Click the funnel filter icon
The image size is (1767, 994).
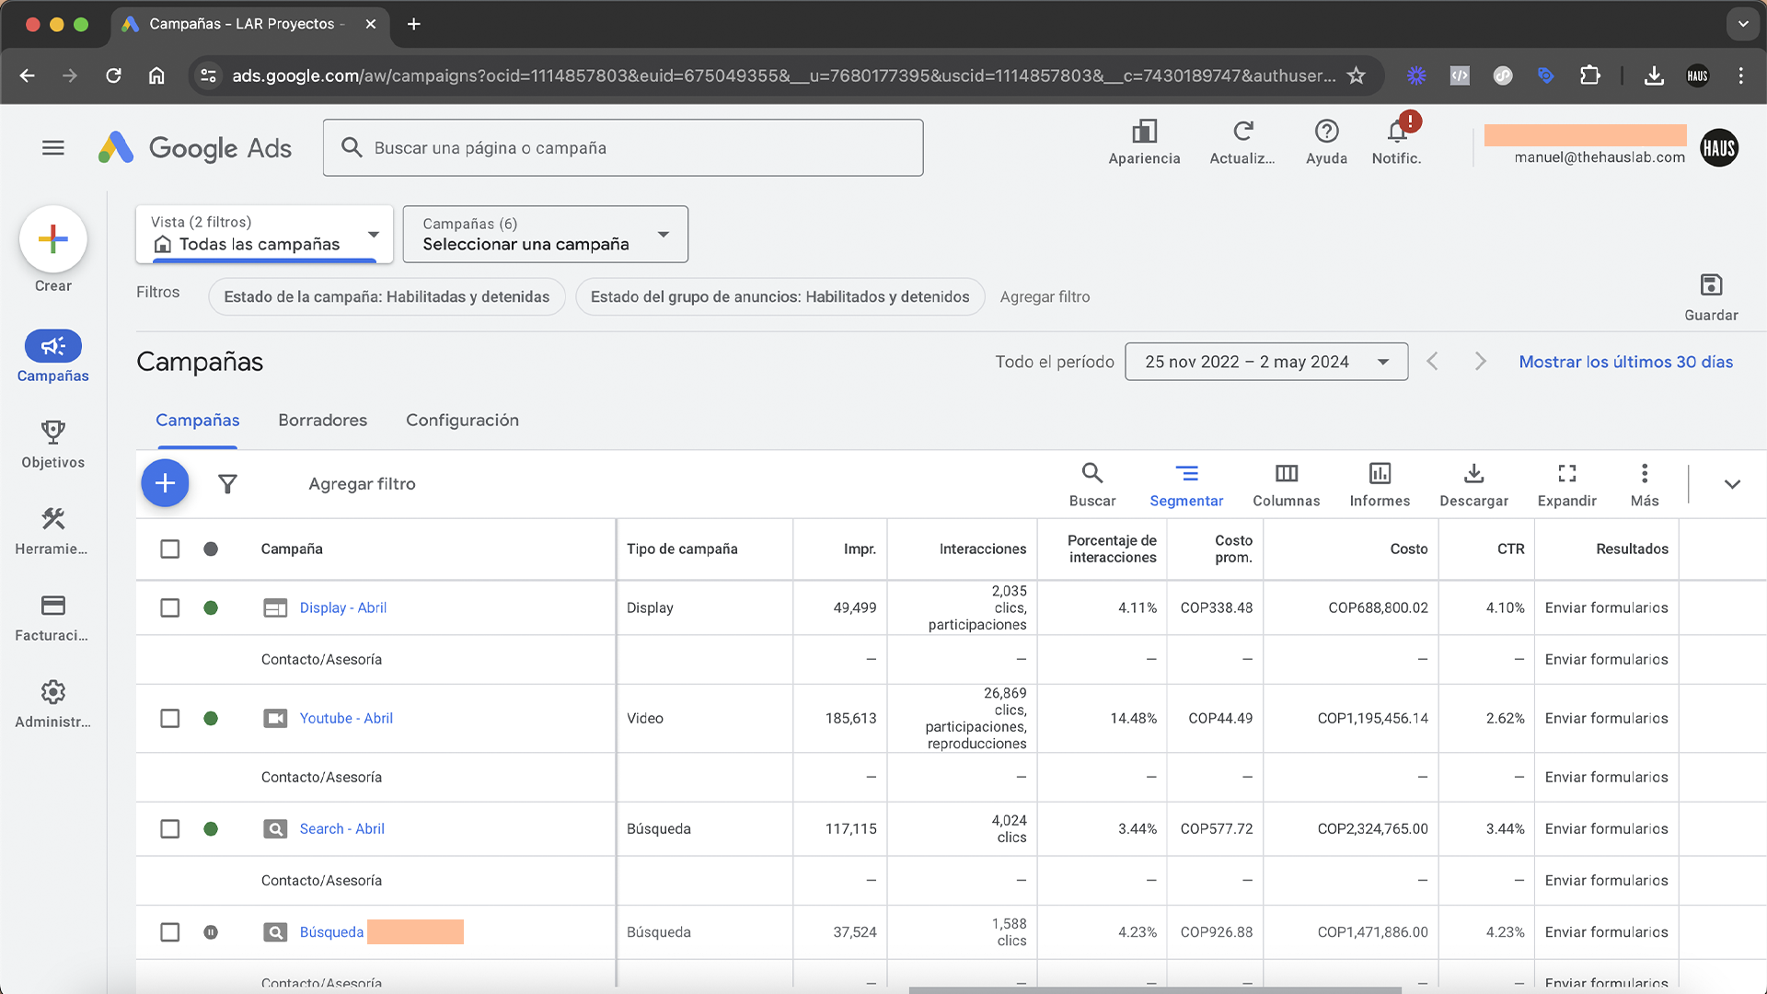click(x=227, y=484)
